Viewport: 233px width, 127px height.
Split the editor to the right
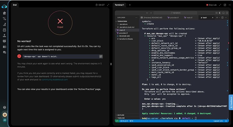click(x=223, y=17)
